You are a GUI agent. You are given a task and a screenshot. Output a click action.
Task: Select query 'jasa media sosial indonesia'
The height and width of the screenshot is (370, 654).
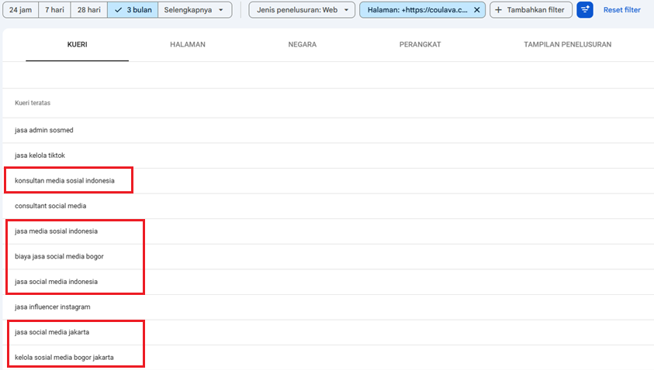57,231
